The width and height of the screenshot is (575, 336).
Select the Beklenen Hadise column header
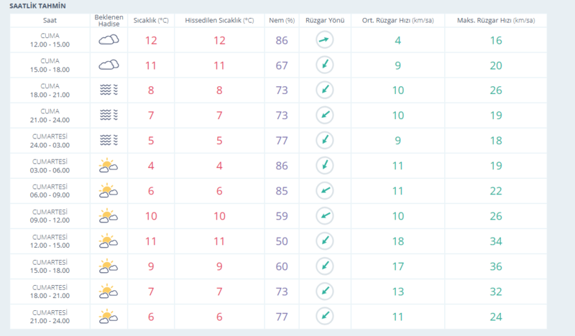tap(109, 19)
